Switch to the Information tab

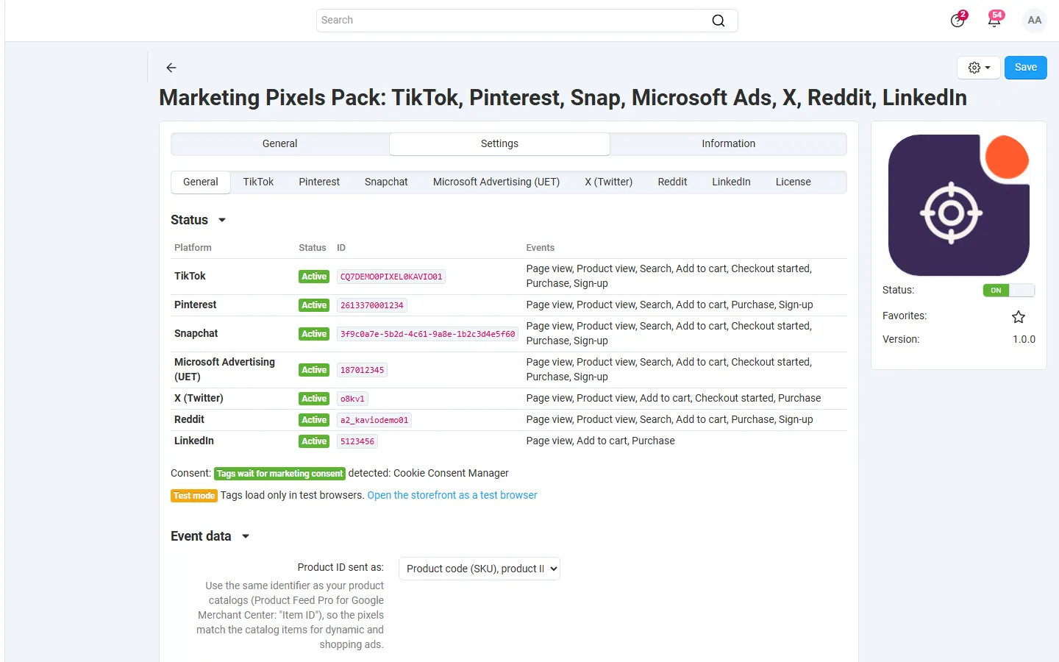coord(728,144)
